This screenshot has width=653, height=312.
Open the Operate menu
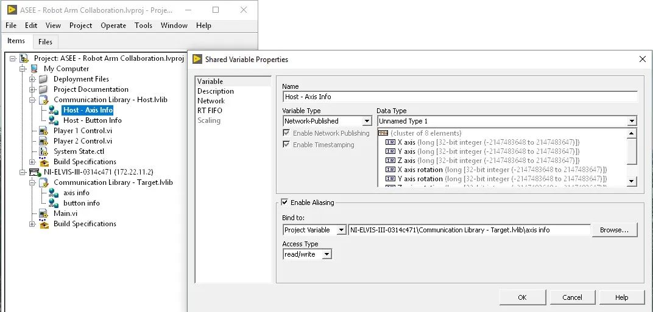click(113, 26)
